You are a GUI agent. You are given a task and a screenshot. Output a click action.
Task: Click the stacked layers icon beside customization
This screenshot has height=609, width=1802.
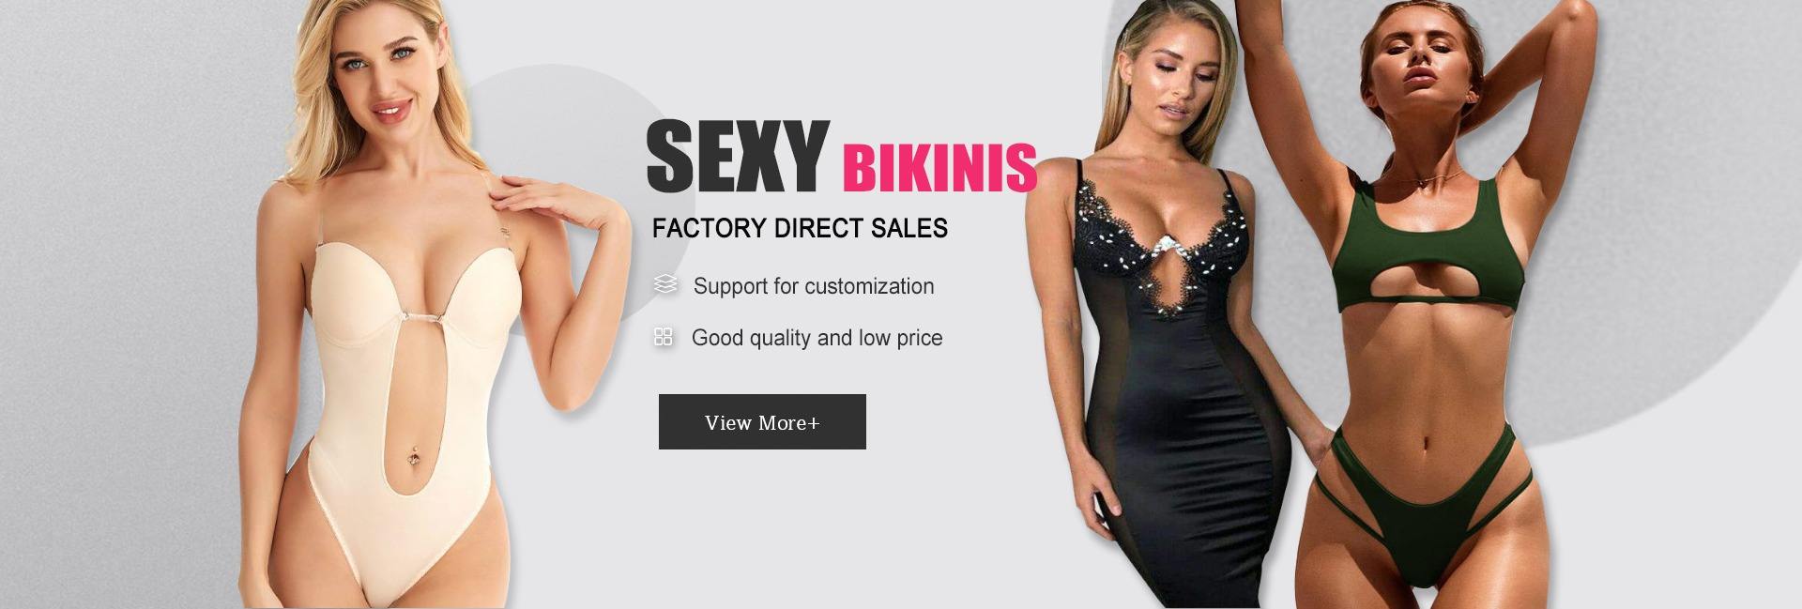click(665, 284)
